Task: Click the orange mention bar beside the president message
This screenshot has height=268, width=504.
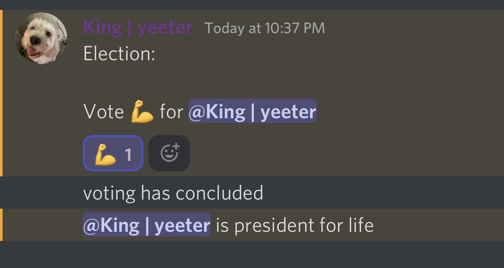Action: pyautogui.click(x=1, y=225)
